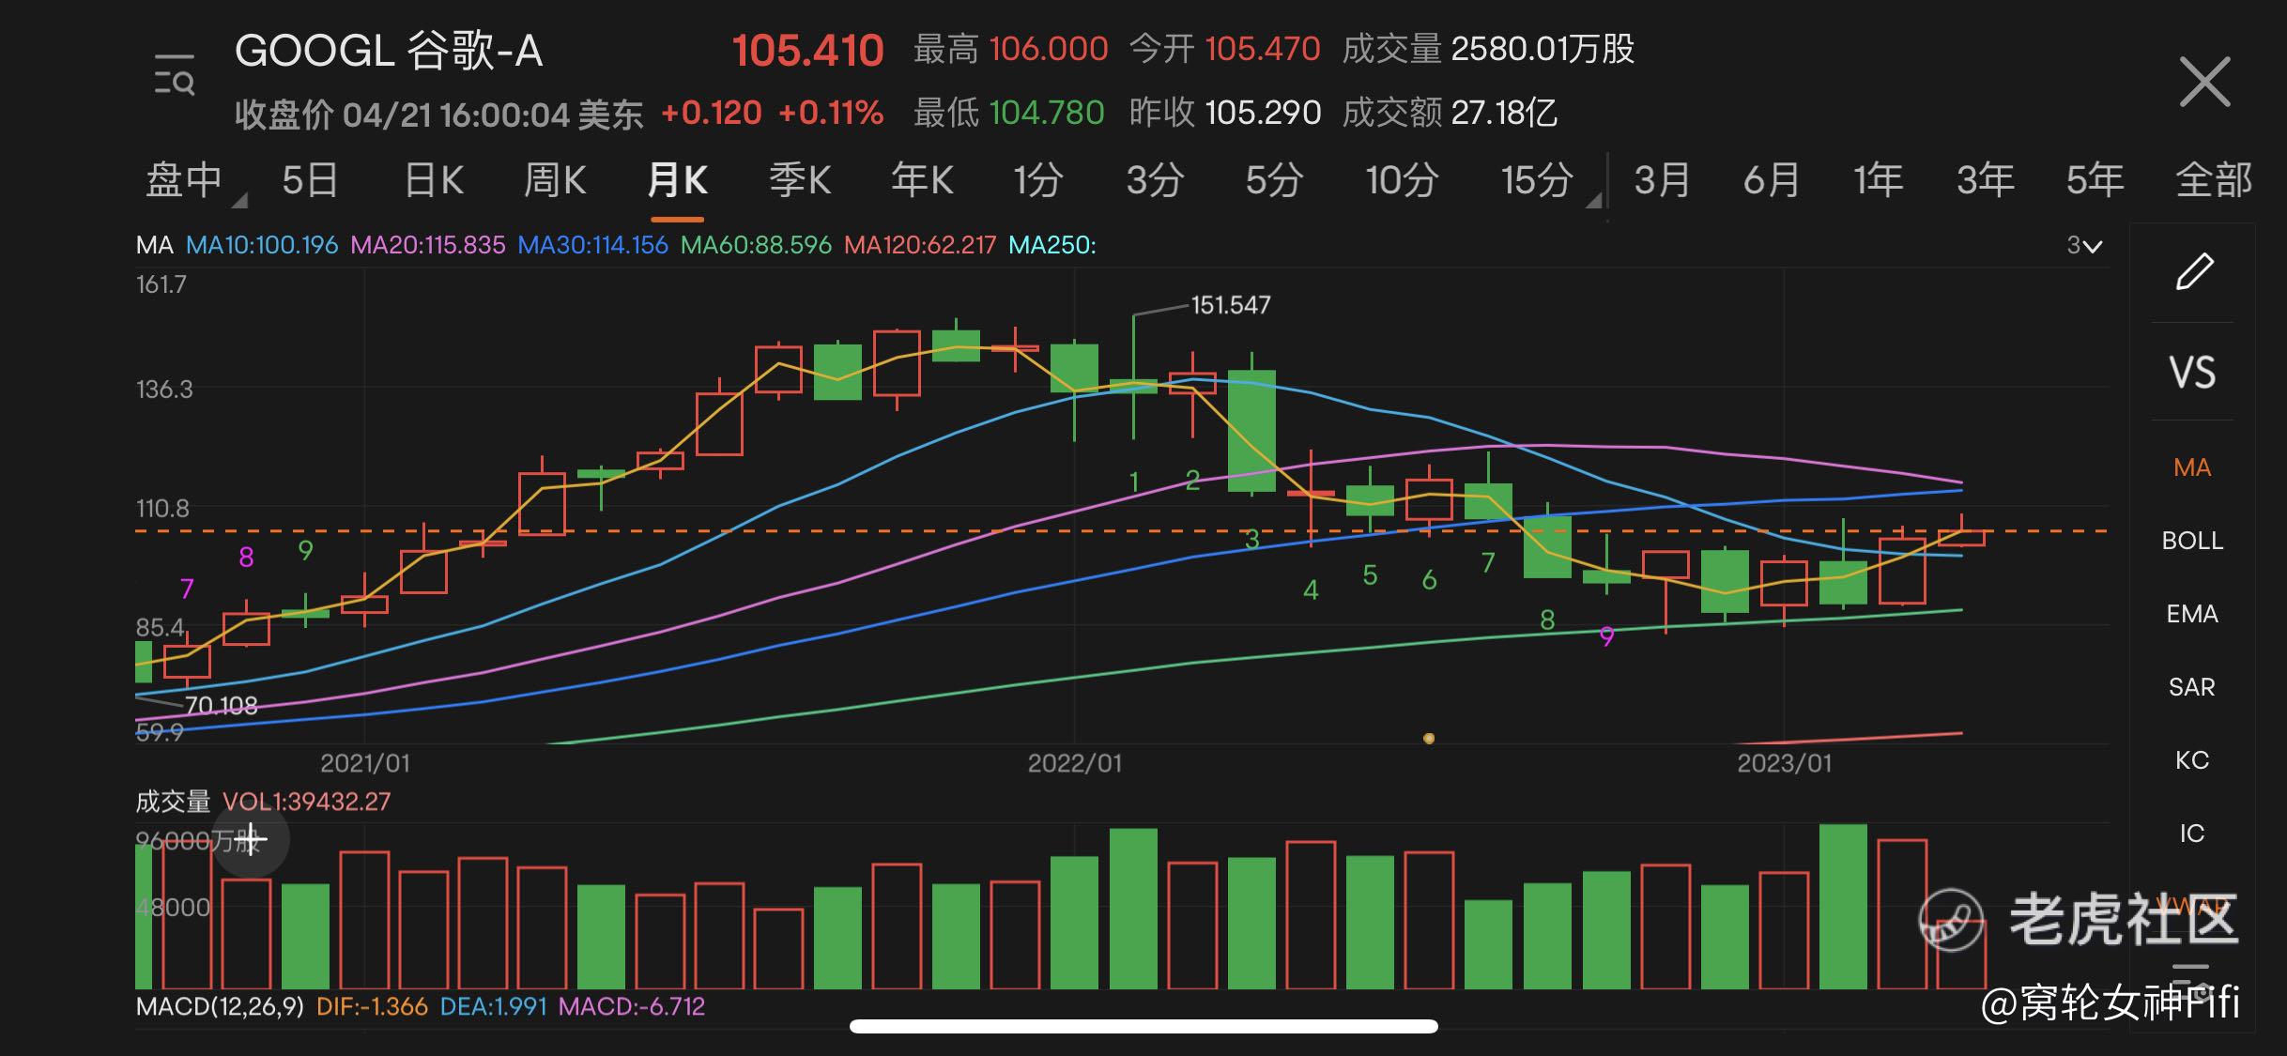Screen dimensions: 2287x1056
Task: Select the 1年 range button
Action: [1878, 179]
